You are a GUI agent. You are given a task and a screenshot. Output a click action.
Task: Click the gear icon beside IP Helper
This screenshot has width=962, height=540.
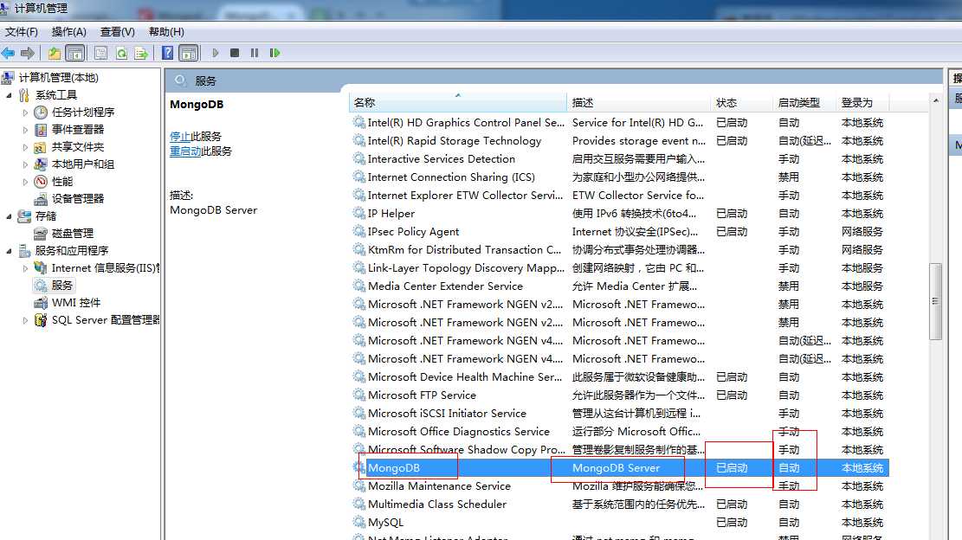tap(358, 213)
